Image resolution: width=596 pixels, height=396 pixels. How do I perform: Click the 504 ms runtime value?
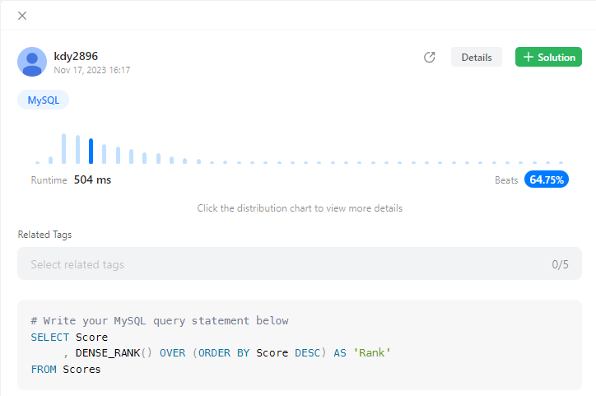click(92, 179)
